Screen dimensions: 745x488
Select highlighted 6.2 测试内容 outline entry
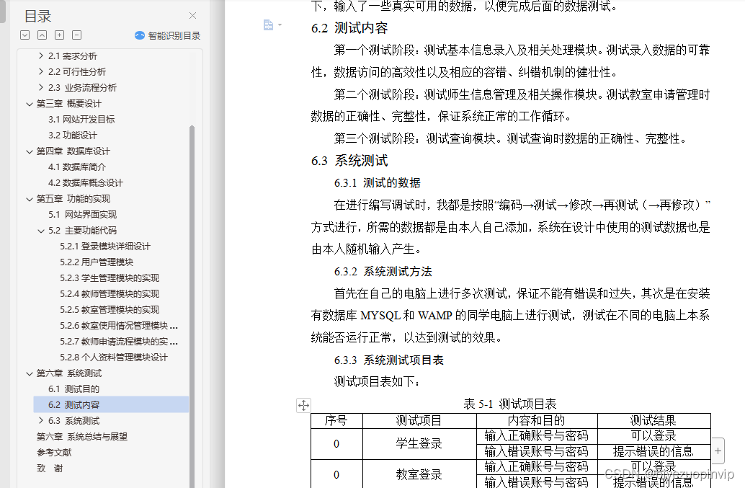(111, 405)
